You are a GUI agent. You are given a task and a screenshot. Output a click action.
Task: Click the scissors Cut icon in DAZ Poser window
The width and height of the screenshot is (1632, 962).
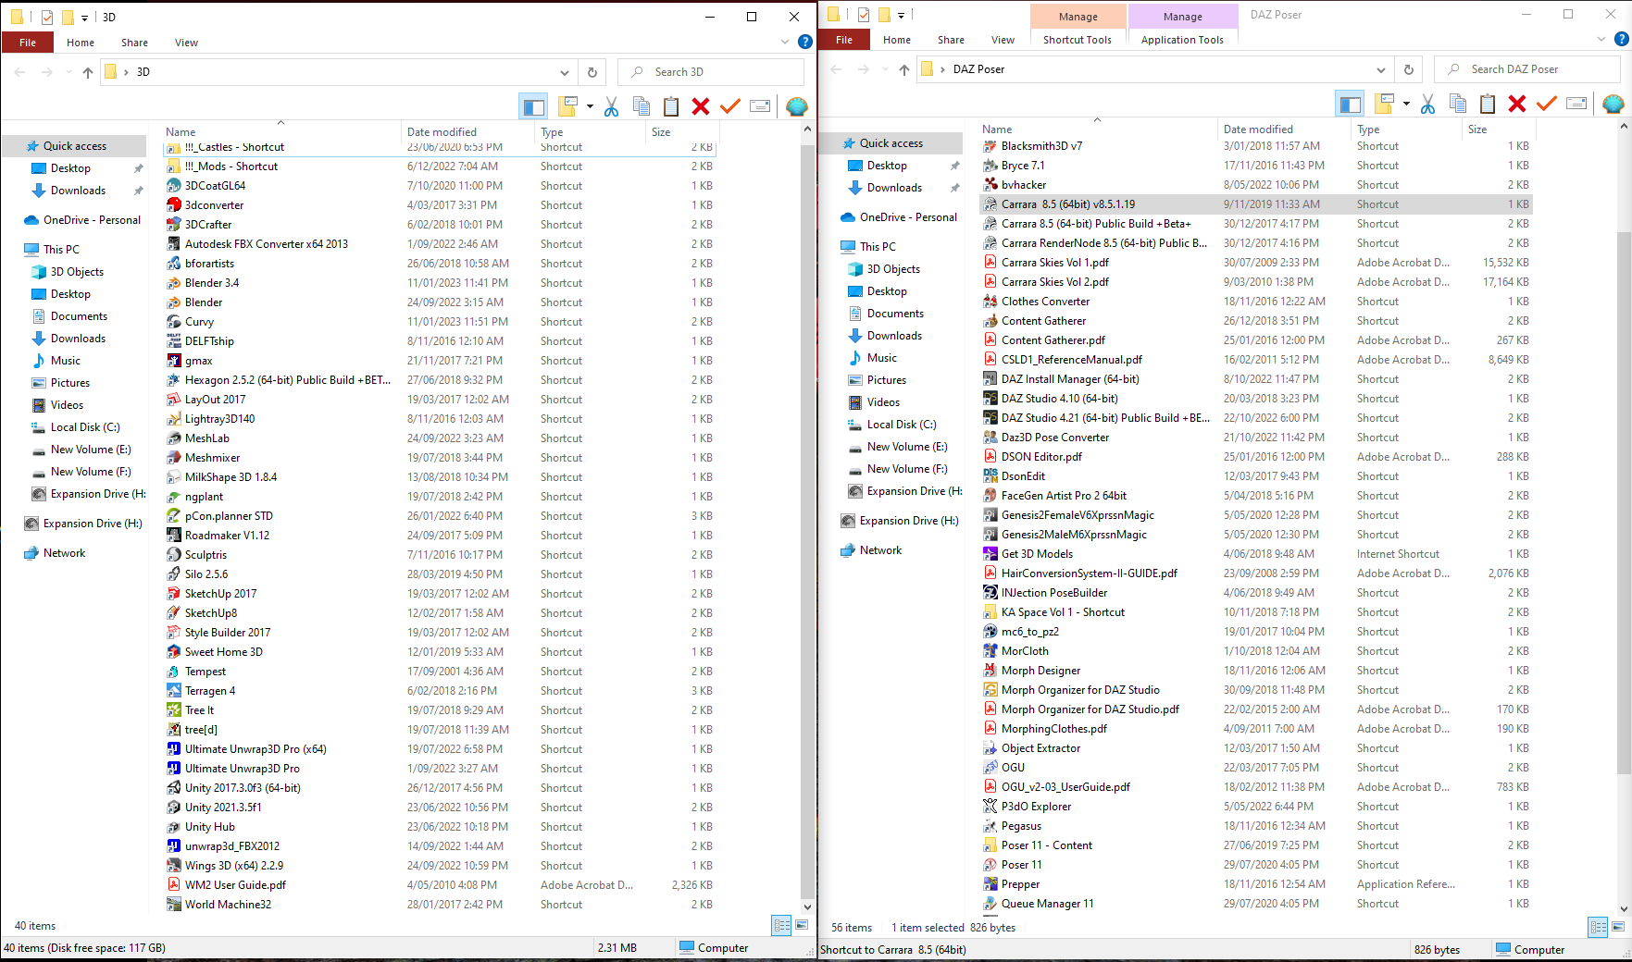1427,104
